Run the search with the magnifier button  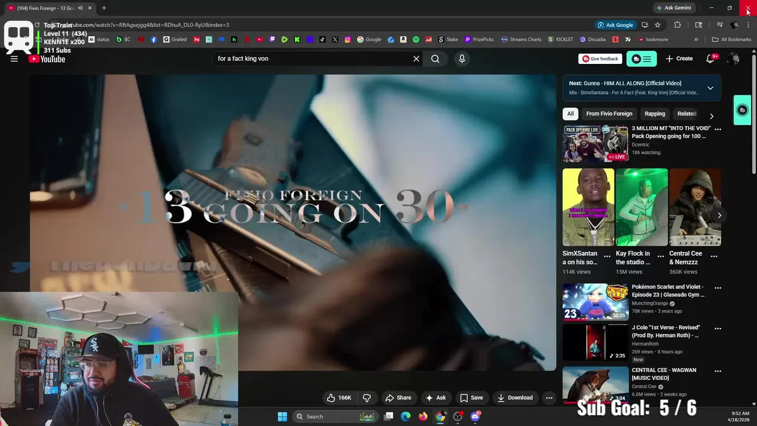[435, 59]
